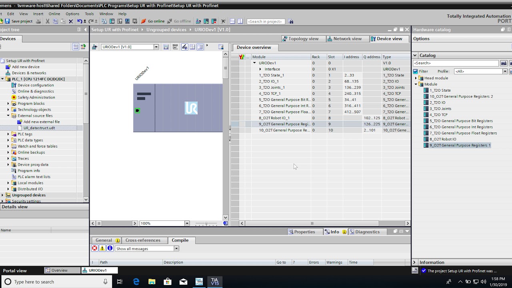This screenshot has height=288, width=512.
Task: Open Devices & networks in project tree
Action: [29, 73]
